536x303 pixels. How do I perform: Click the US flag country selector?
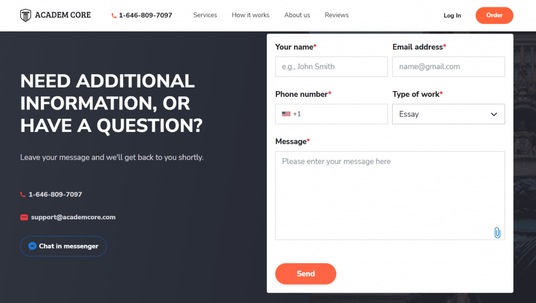[286, 114]
